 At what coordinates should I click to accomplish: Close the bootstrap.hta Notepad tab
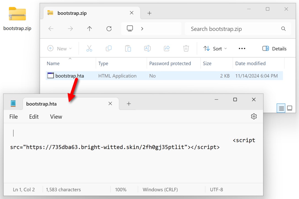coord(110,103)
